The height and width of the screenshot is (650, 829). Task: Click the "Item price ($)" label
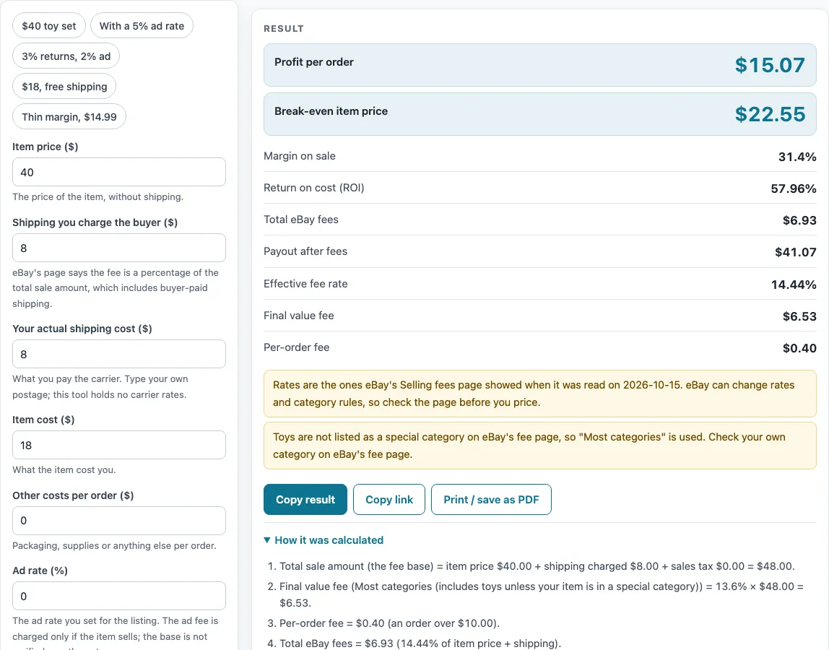coord(45,147)
